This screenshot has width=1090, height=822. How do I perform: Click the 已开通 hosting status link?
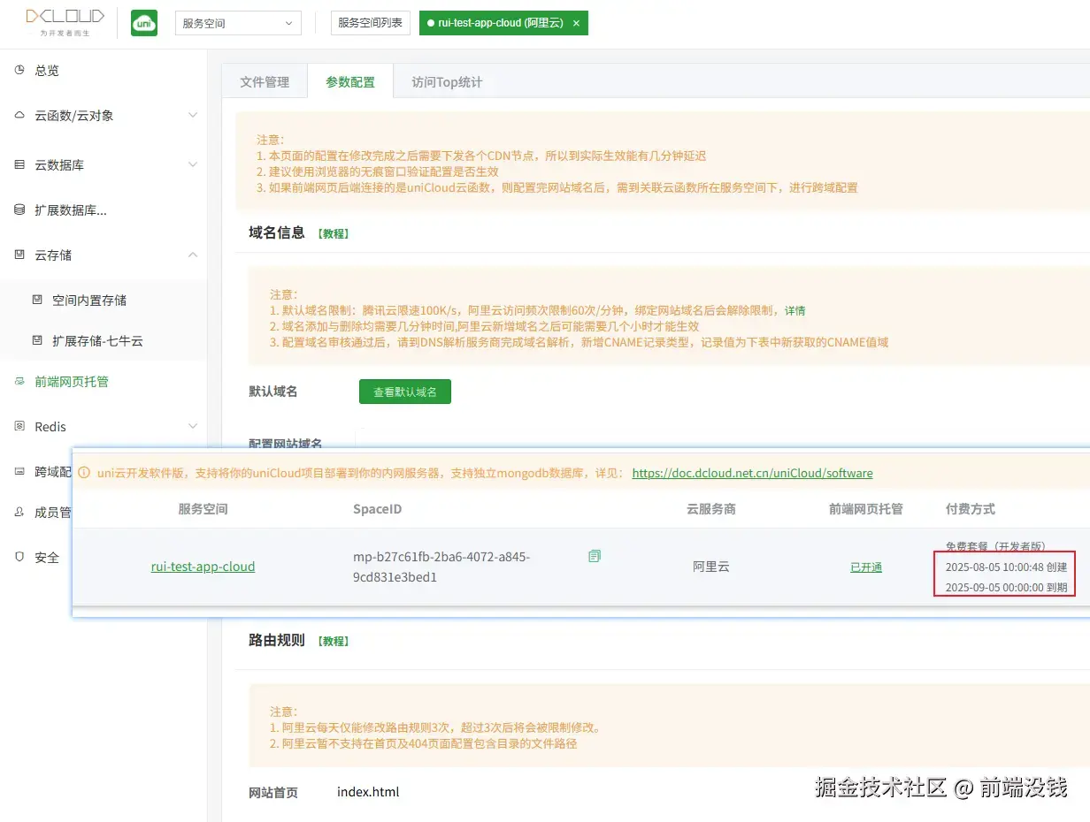[x=866, y=567]
